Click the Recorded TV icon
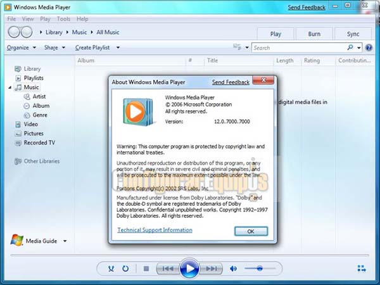The height and width of the screenshot is (285, 380). tap(18, 143)
